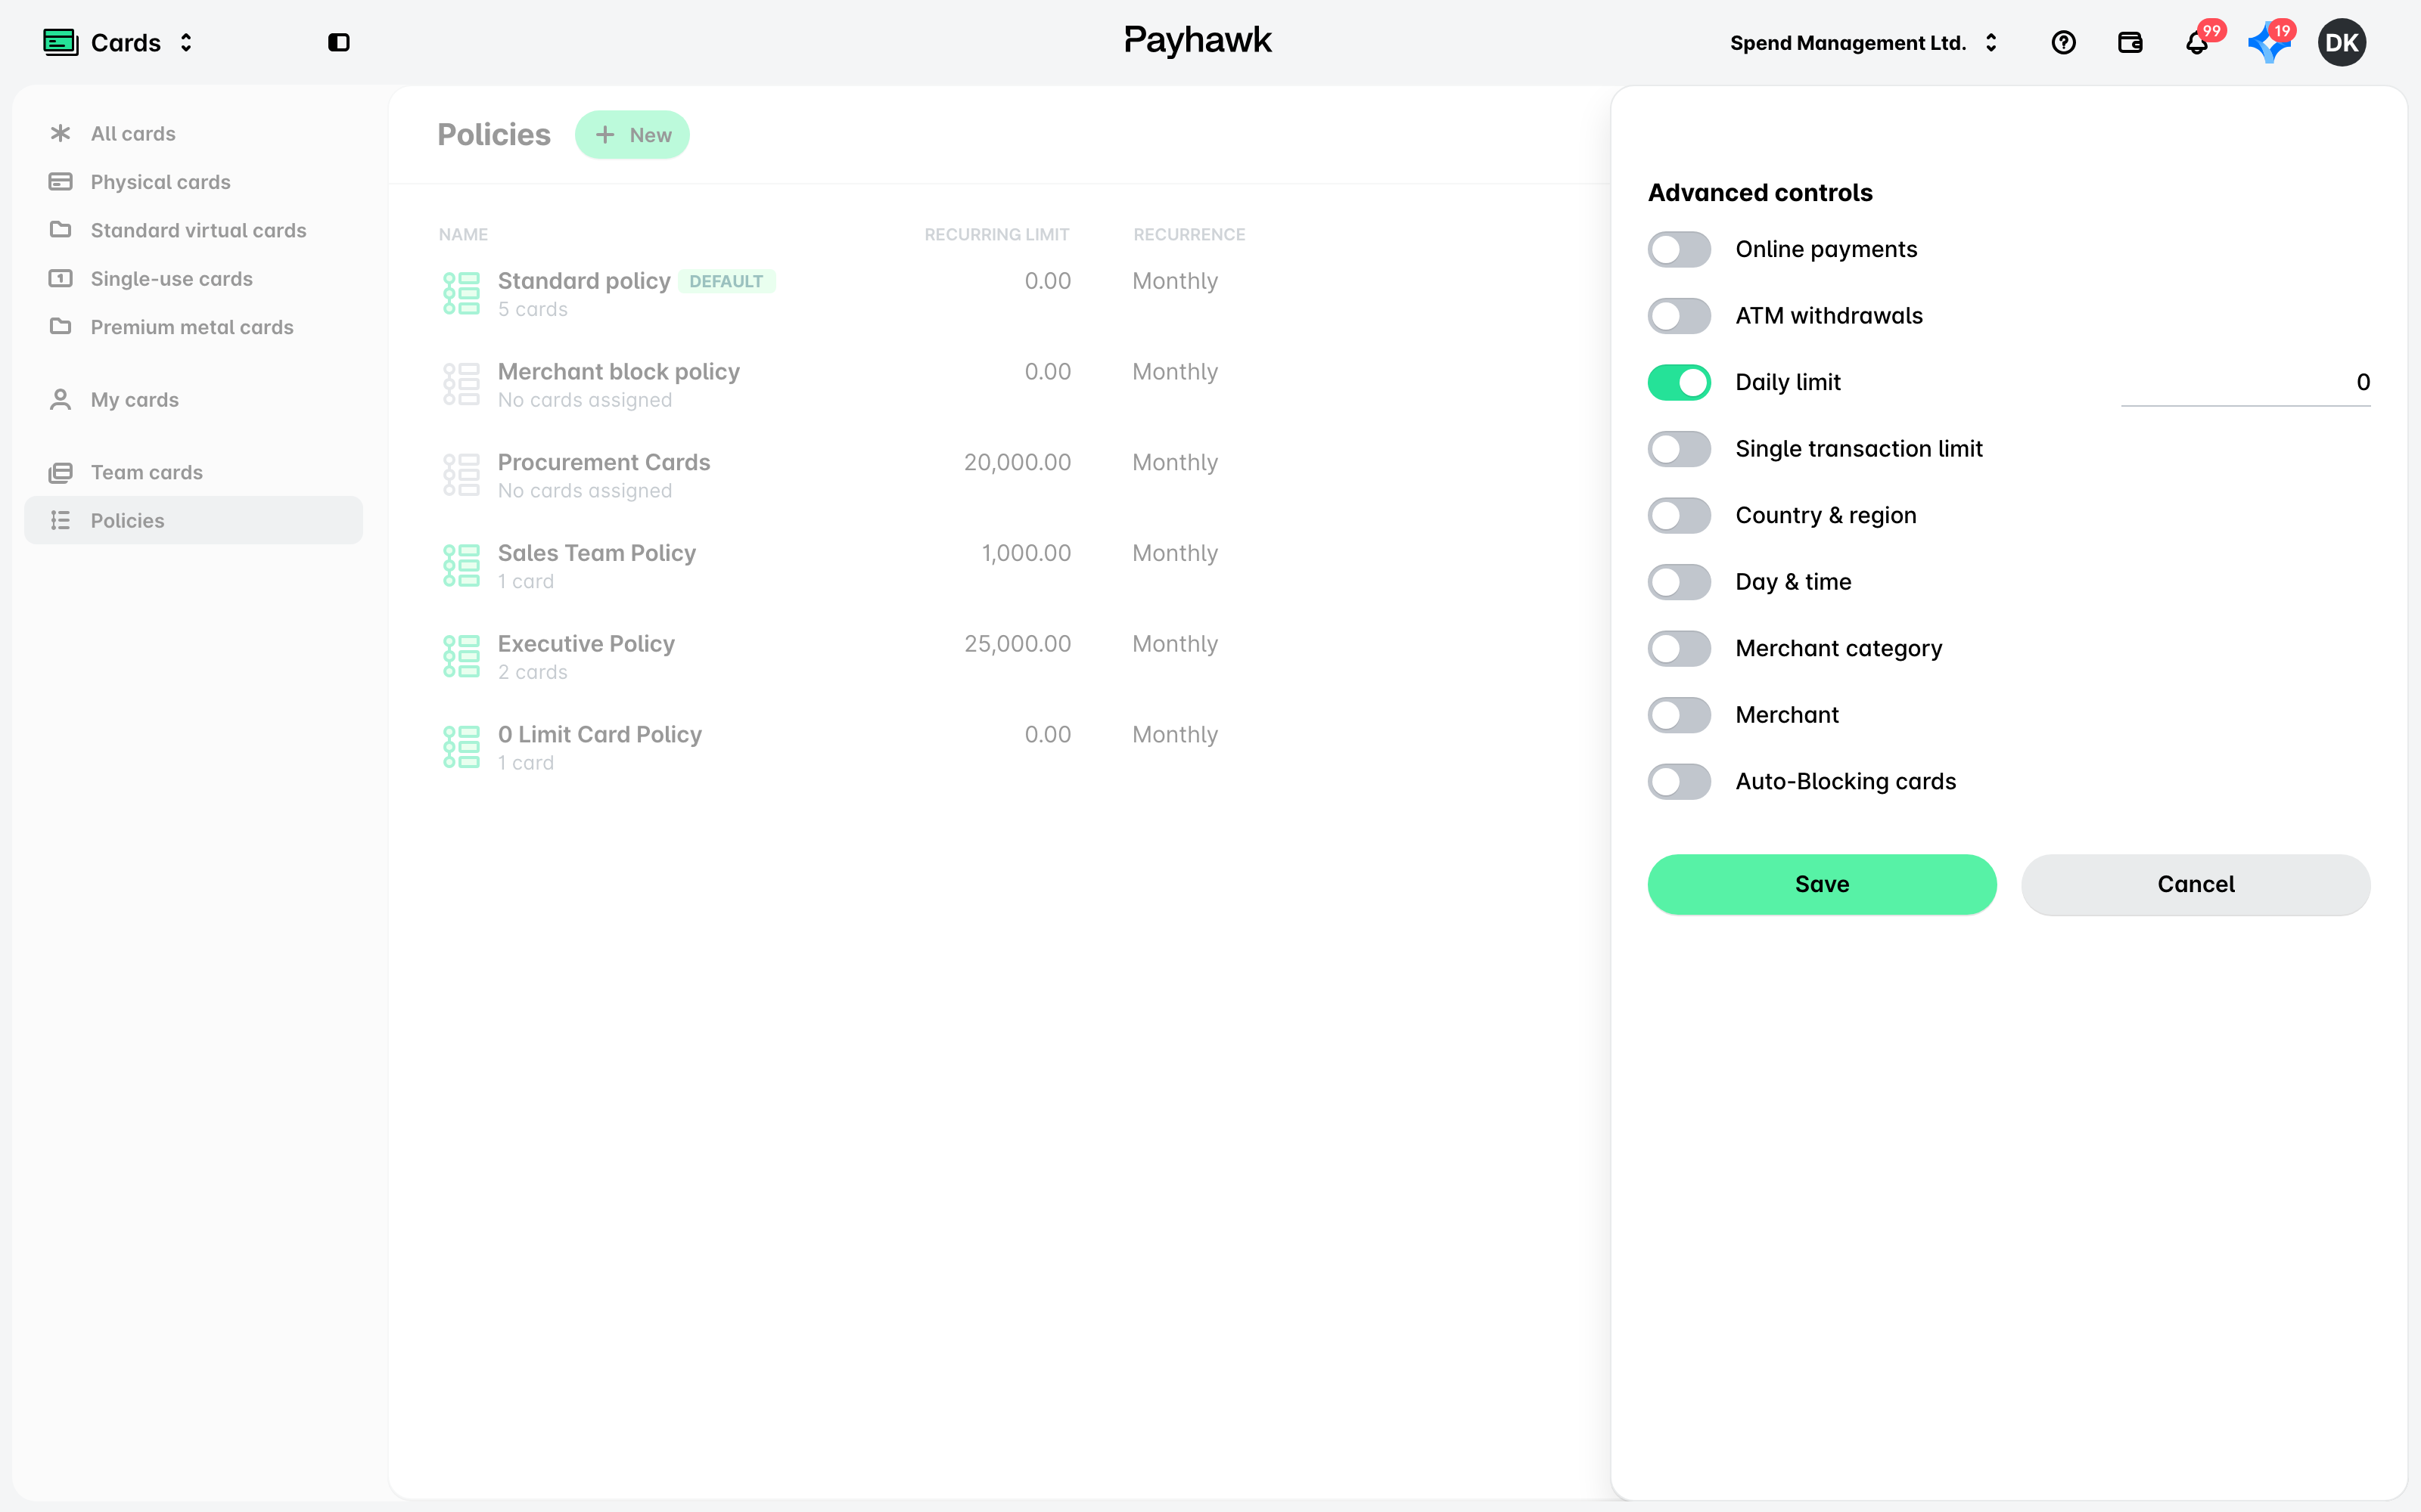Click the Premium metal cards folder icon

(60, 326)
